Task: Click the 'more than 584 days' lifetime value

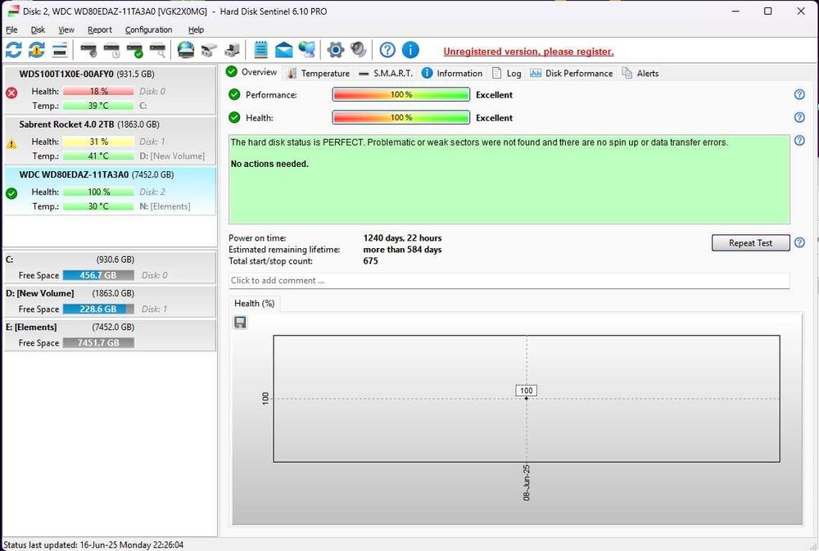Action: 402,250
